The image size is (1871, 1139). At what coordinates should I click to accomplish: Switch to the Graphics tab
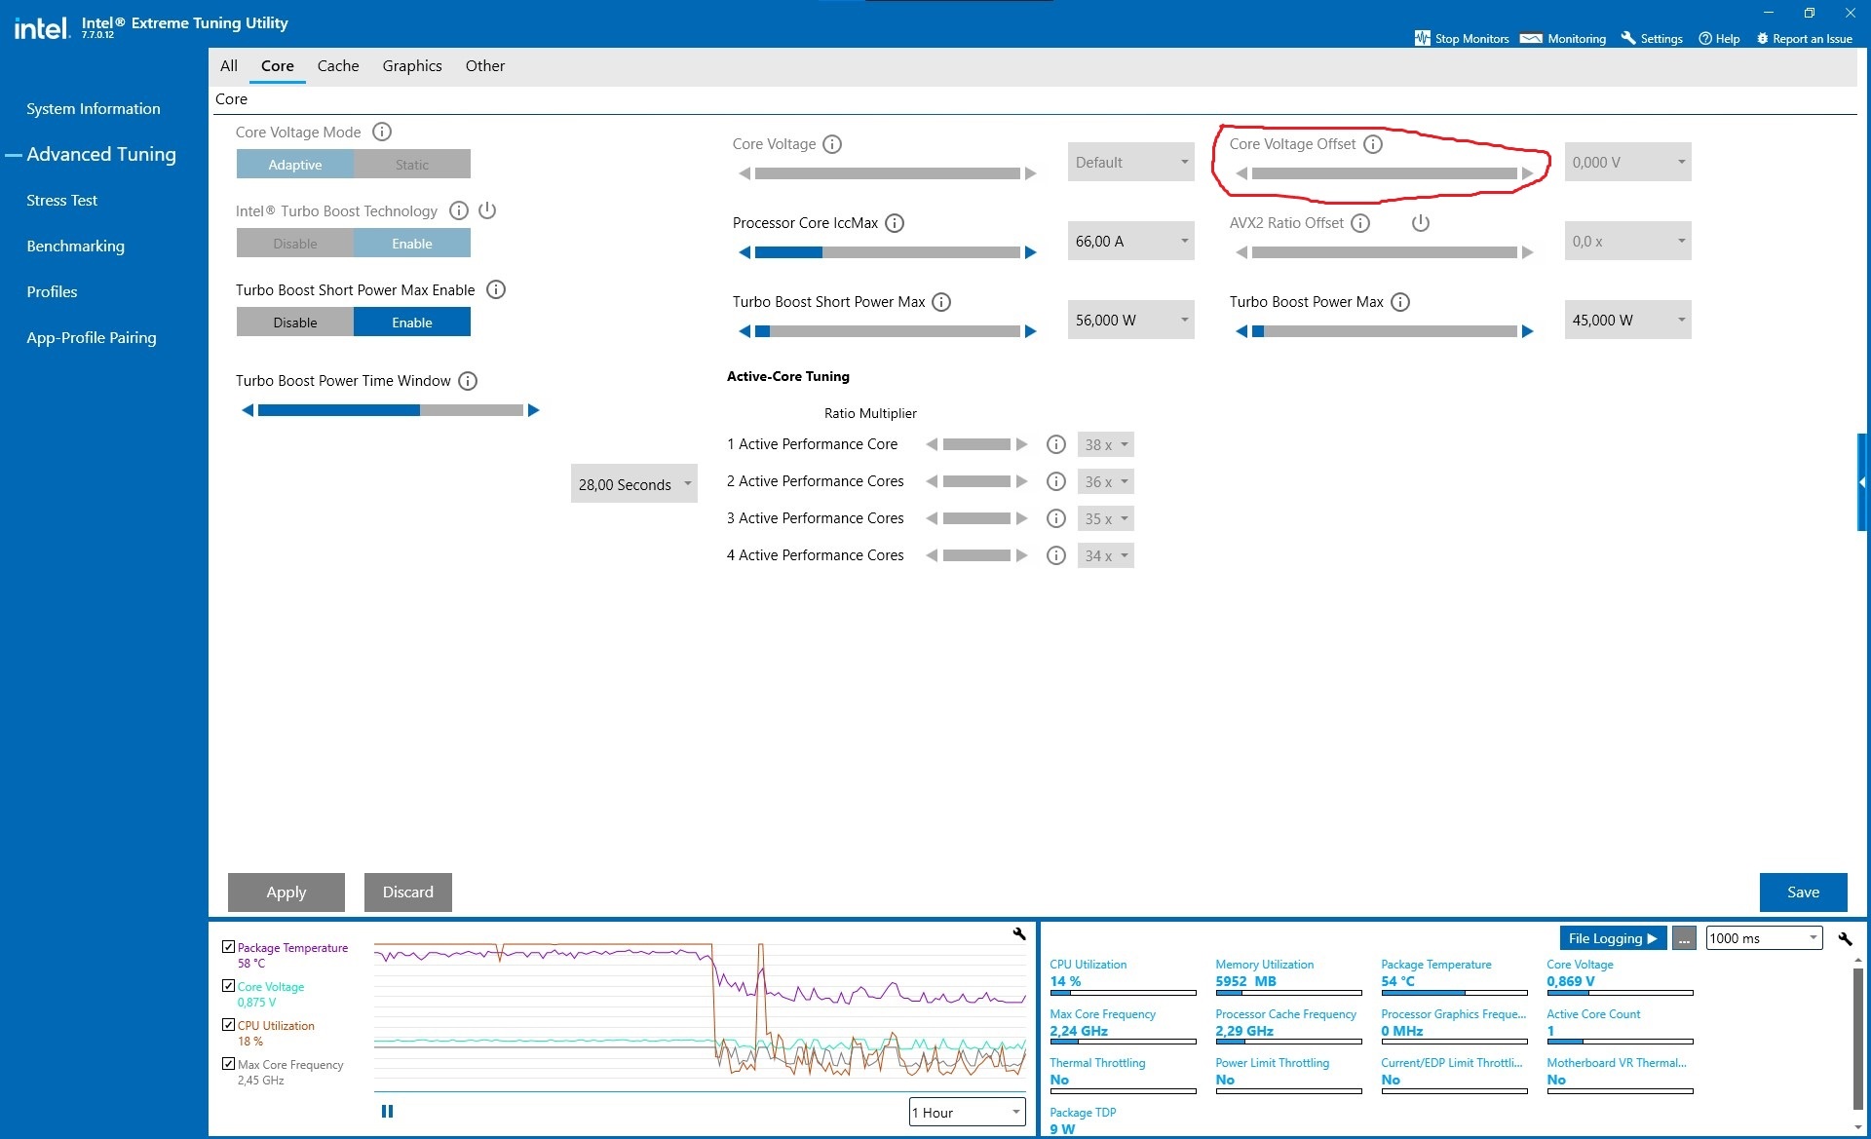(x=411, y=65)
